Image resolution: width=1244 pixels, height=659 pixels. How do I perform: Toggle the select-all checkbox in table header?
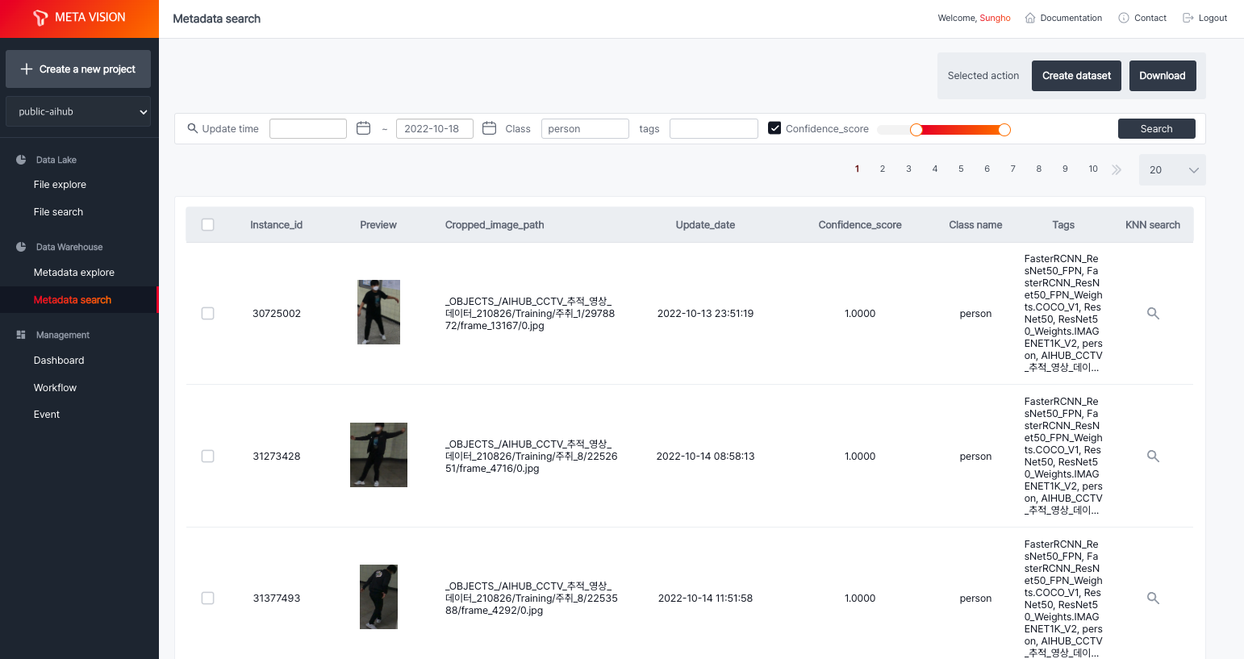coord(207,225)
